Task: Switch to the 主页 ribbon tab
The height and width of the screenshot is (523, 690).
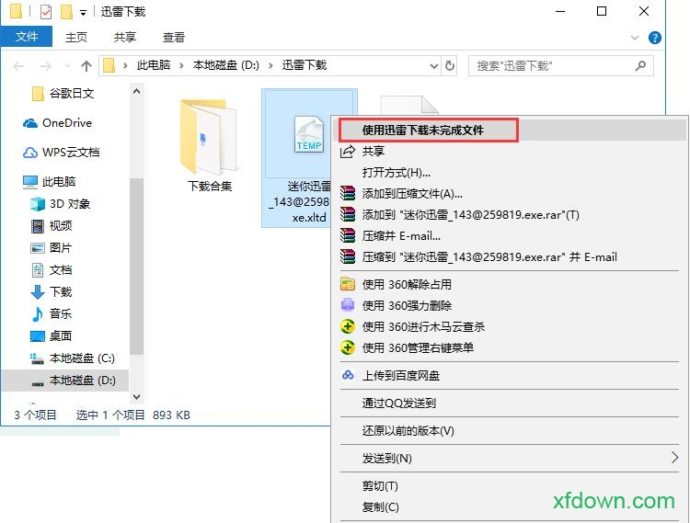Action: click(76, 38)
